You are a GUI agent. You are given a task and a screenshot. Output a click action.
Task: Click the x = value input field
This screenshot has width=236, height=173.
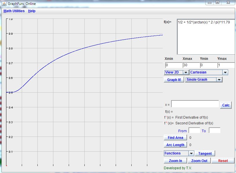(x=195, y=104)
